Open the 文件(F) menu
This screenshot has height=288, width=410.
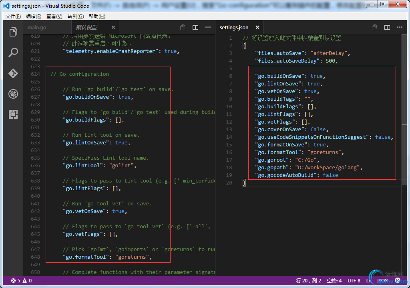13,16
